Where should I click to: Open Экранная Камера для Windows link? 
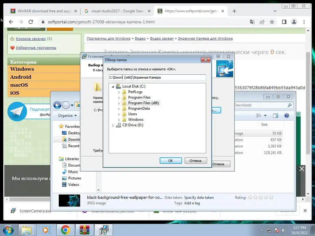tap(205, 38)
